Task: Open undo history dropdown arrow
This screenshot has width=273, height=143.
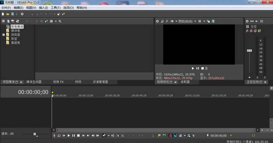Action: click(x=46, y=14)
